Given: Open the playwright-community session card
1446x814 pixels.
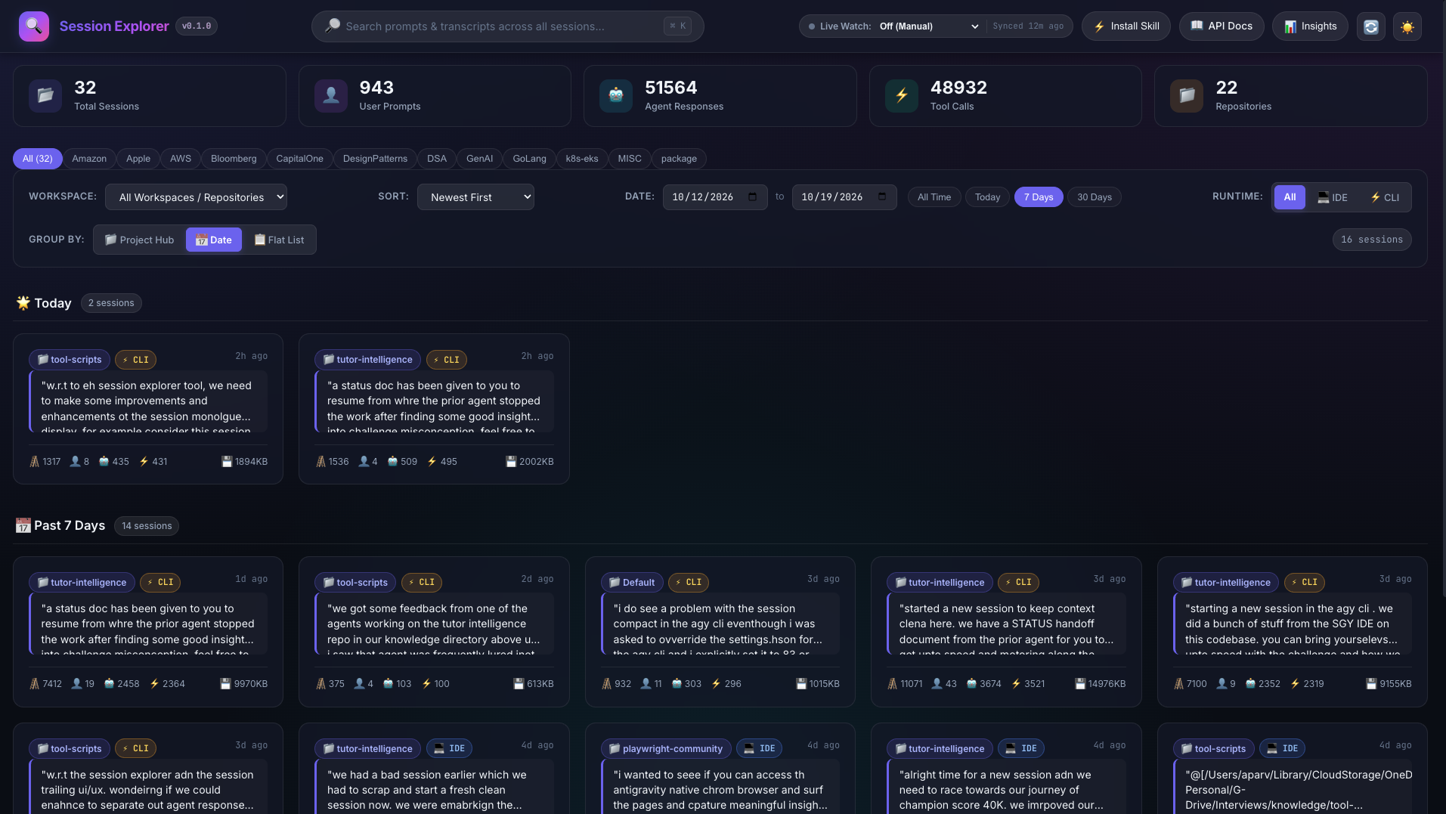Looking at the screenshot, I should 720,769.
